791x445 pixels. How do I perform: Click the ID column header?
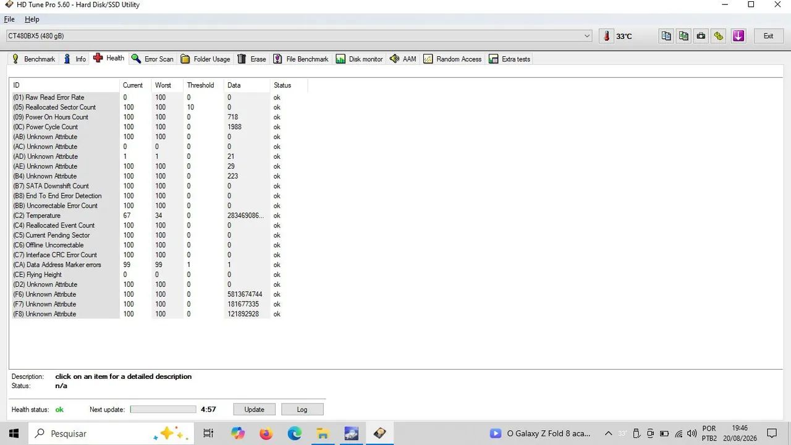pyautogui.click(x=64, y=85)
